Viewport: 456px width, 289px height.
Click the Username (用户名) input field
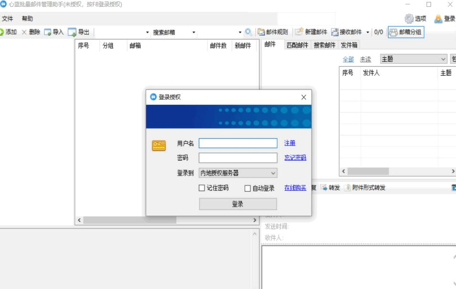pyautogui.click(x=238, y=143)
